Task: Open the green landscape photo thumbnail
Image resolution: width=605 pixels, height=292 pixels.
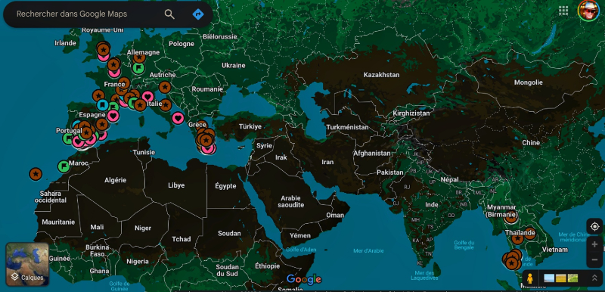Action: coord(572,278)
